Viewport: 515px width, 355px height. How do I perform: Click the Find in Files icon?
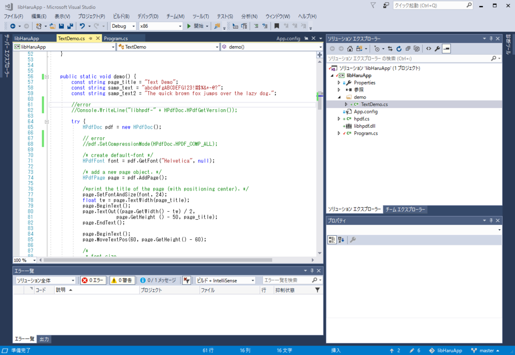pyautogui.click(x=217, y=26)
